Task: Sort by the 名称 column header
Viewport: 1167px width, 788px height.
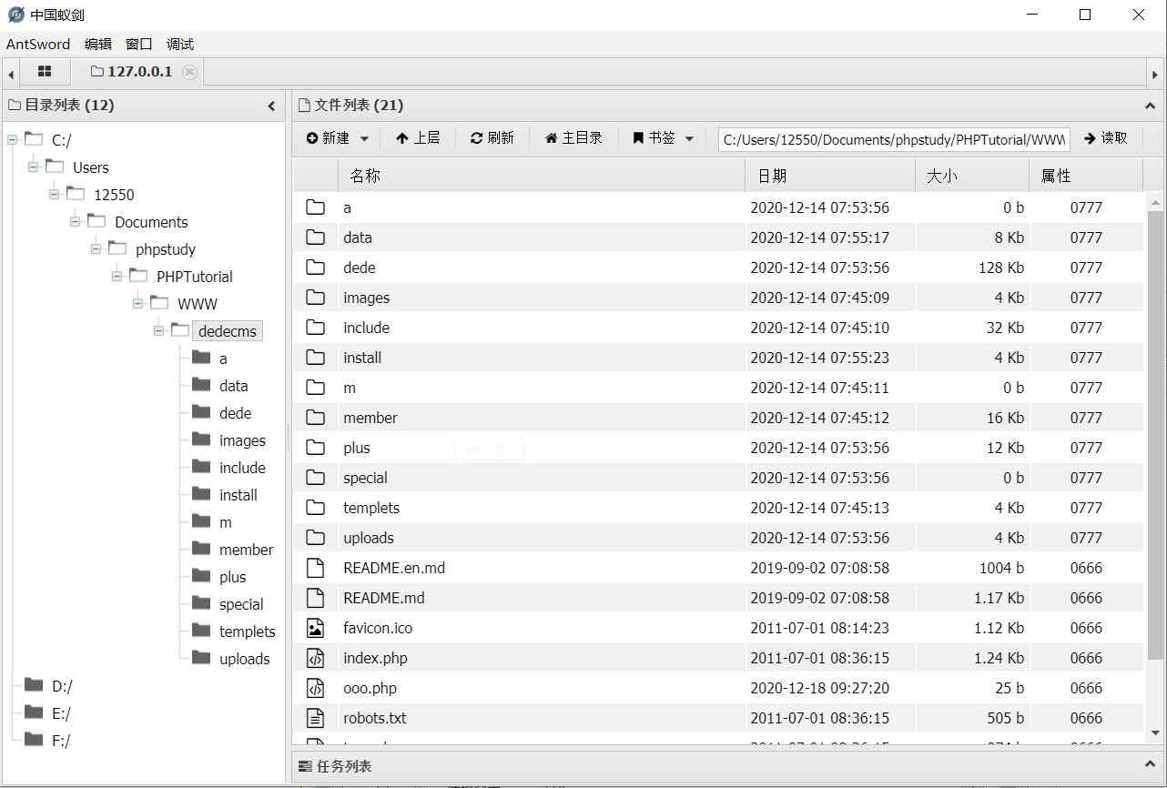Action: pos(542,176)
